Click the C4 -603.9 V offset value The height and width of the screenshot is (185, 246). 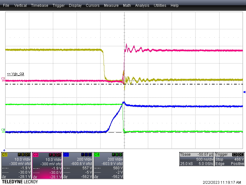(x=112, y=164)
